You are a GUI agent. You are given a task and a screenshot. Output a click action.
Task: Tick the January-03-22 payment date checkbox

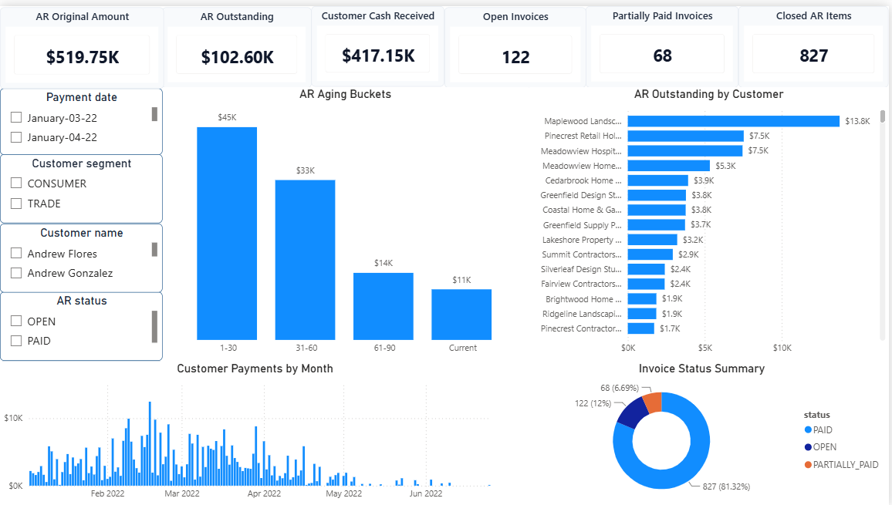[16, 118]
